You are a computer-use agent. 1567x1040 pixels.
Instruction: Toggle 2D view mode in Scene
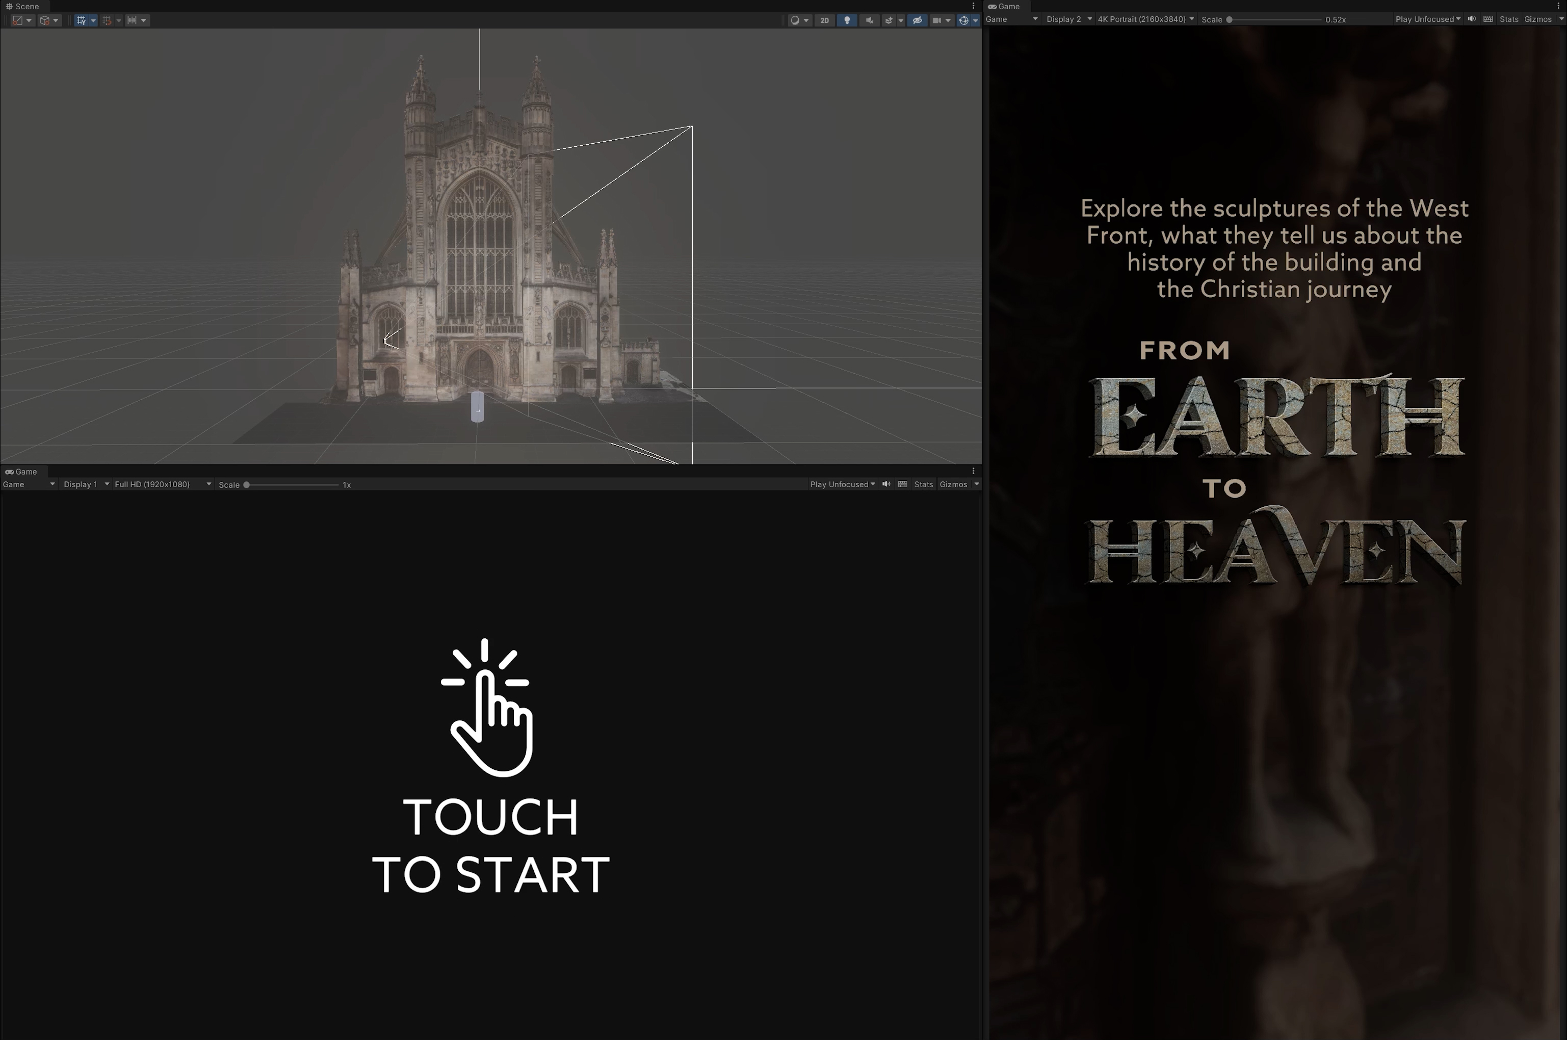(824, 20)
